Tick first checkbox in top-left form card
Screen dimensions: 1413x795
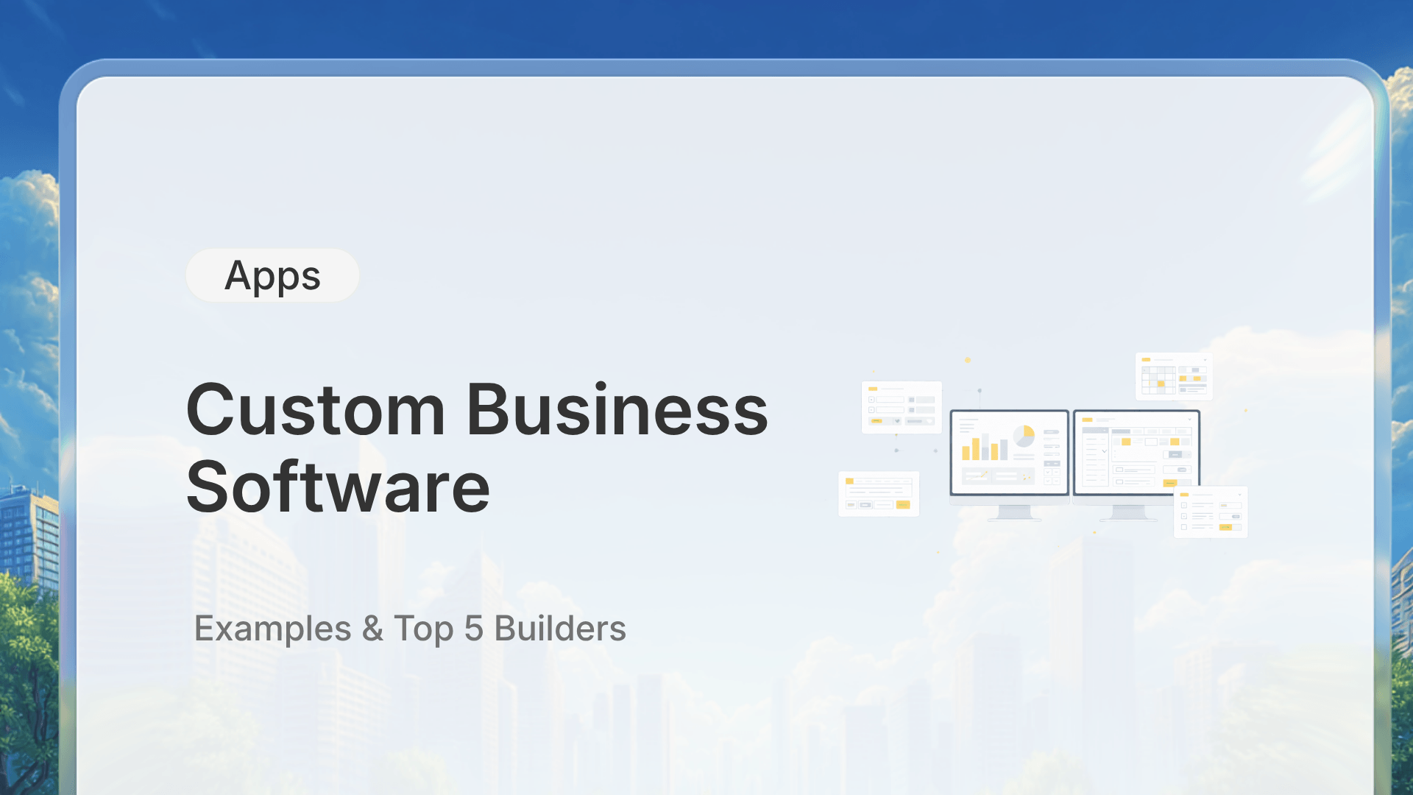871,400
